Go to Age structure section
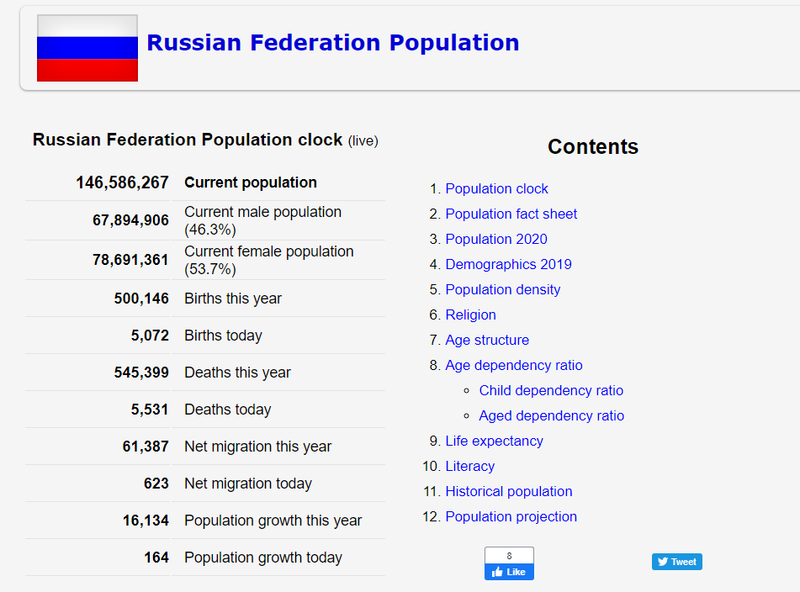This screenshot has height=592, width=800. pyautogui.click(x=487, y=341)
